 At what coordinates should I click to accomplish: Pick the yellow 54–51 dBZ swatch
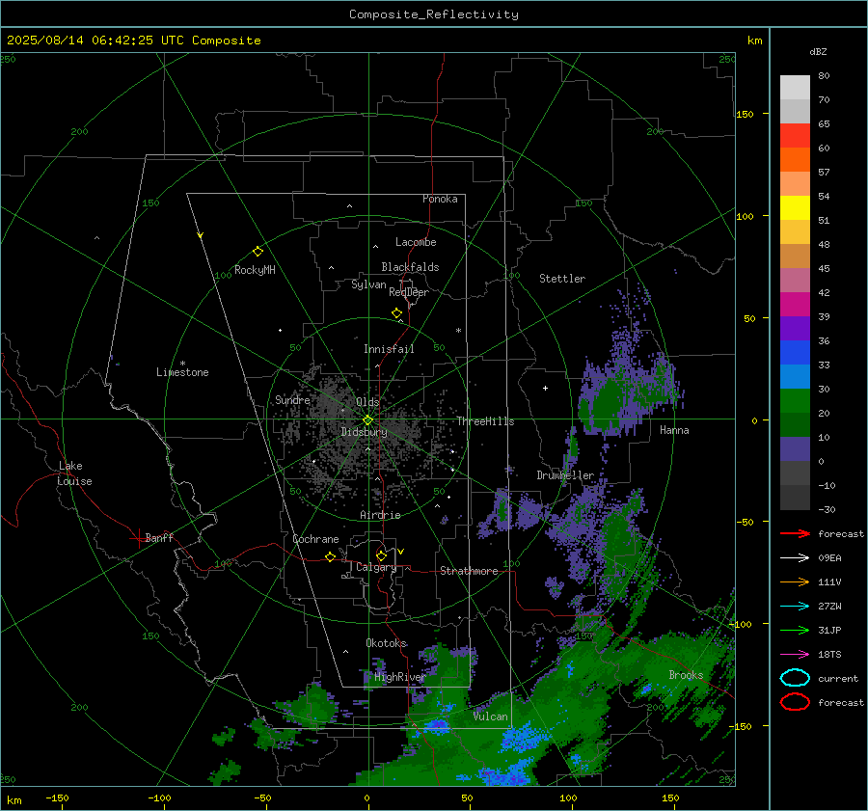pos(795,207)
